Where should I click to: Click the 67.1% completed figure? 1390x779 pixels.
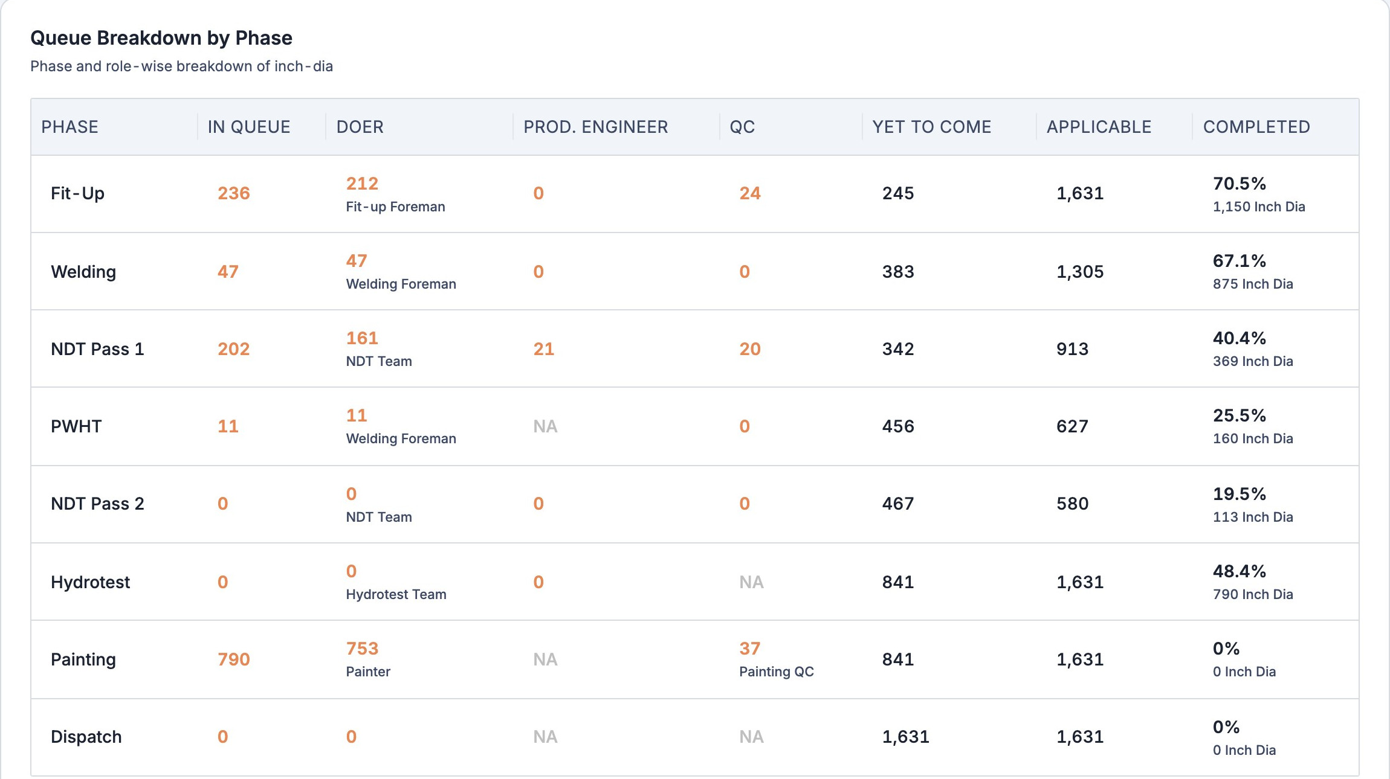coord(1240,261)
